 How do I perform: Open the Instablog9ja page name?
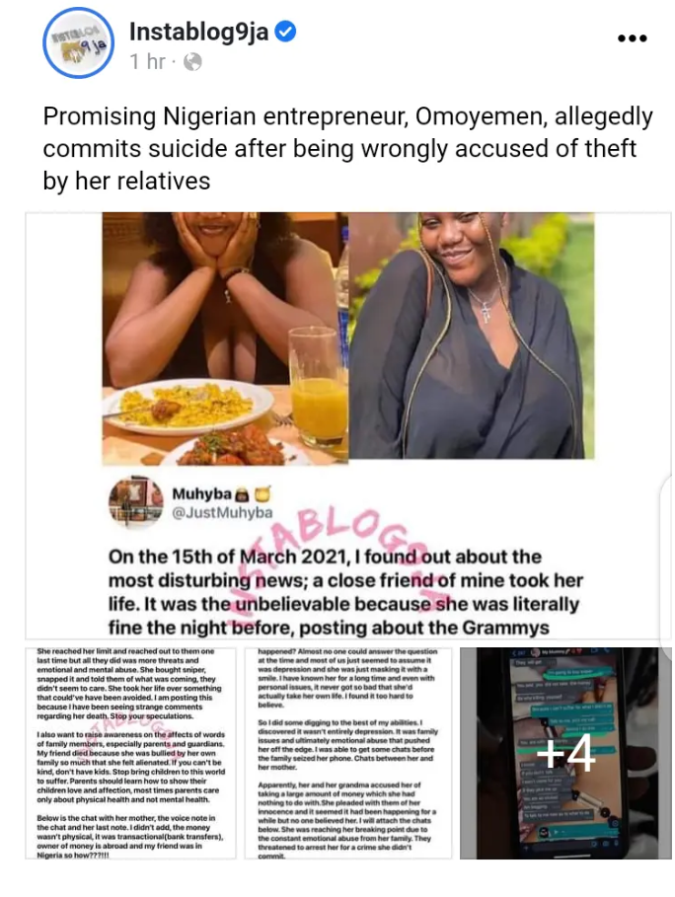click(x=199, y=32)
